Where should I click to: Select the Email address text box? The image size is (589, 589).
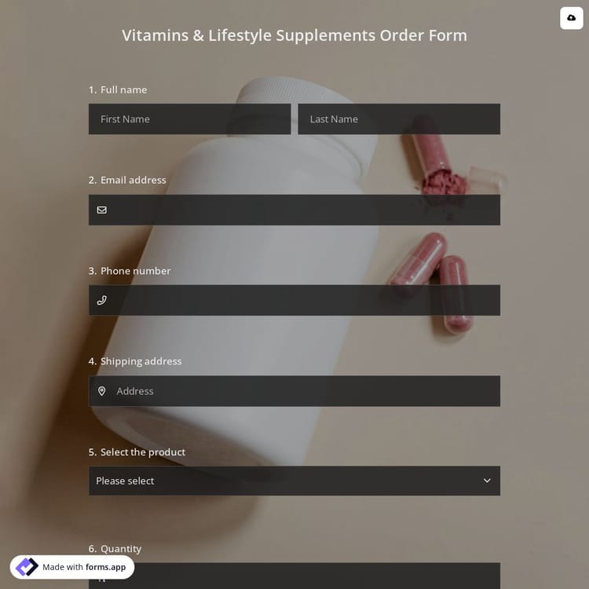(x=294, y=210)
